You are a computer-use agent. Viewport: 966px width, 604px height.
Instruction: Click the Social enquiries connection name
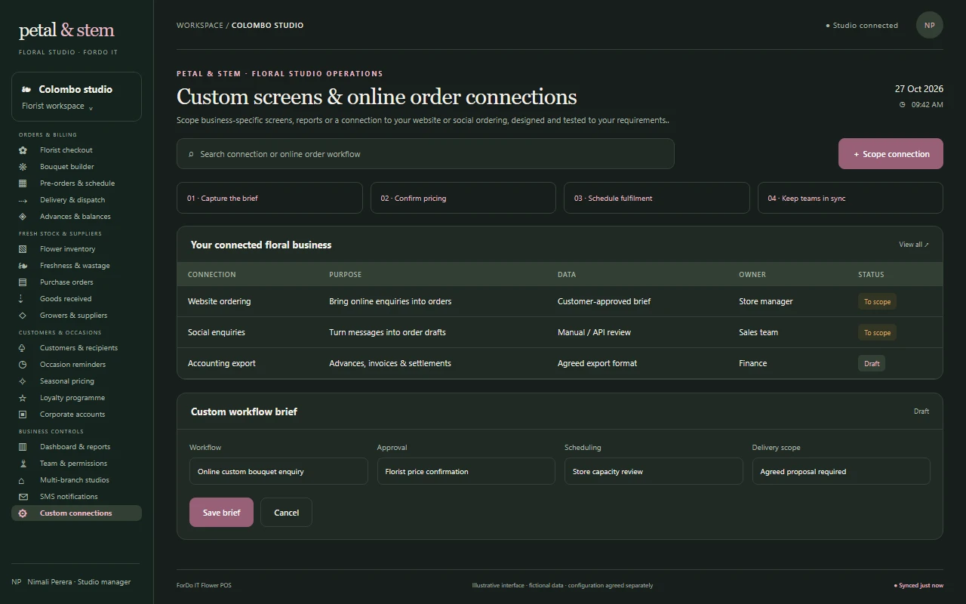pyautogui.click(x=217, y=332)
